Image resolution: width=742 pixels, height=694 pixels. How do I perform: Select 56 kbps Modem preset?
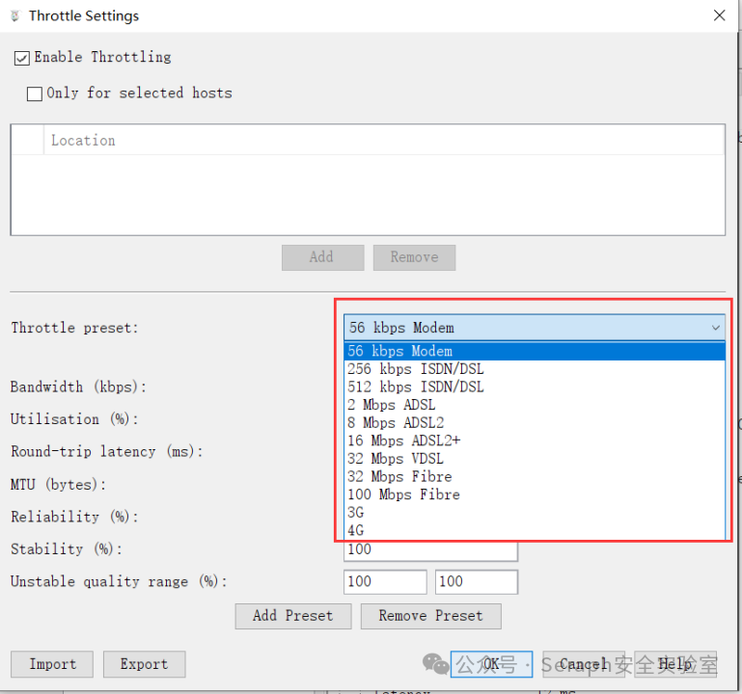pos(535,351)
